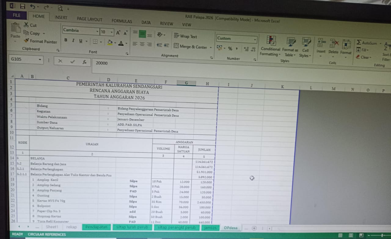This screenshot has width=391, height=239.
Task: Decrease font size with smaller A icon
Action: click(125, 33)
